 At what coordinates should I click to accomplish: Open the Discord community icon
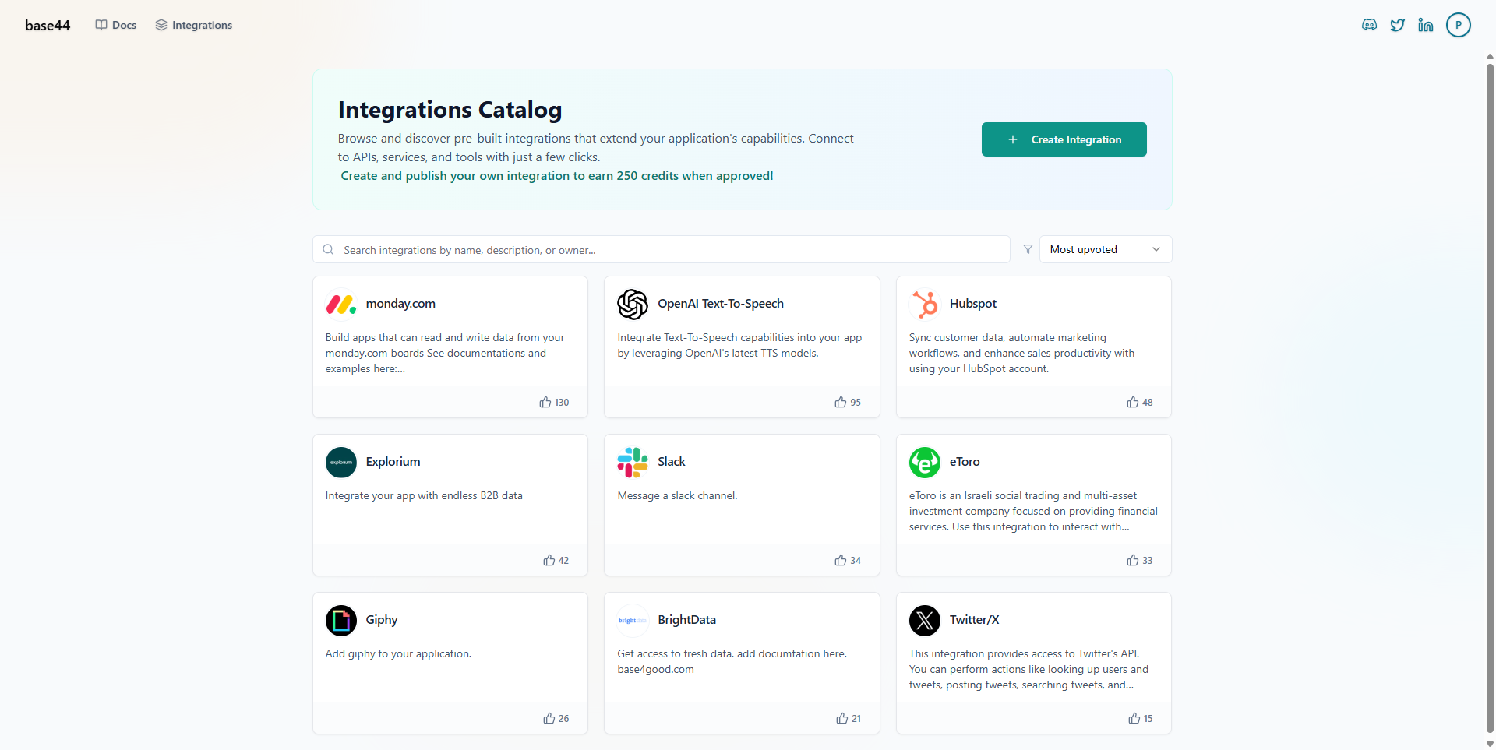point(1369,25)
